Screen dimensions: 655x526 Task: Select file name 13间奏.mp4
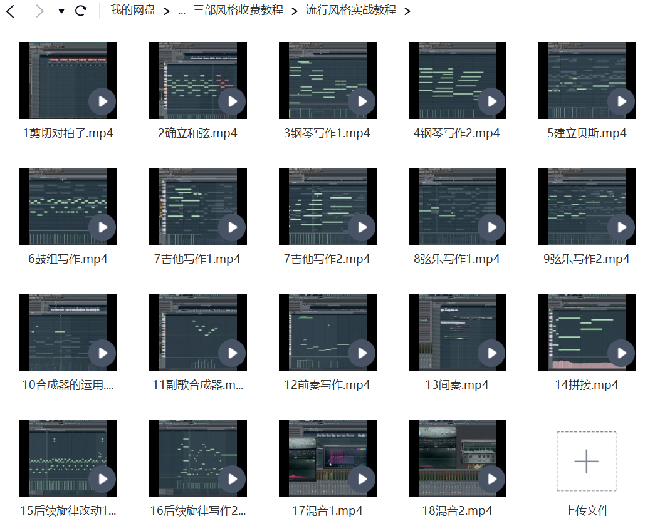pyautogui.click(x=457, y=385)
